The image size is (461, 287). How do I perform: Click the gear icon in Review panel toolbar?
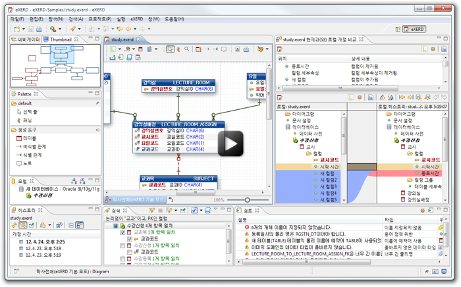(423, 211)
